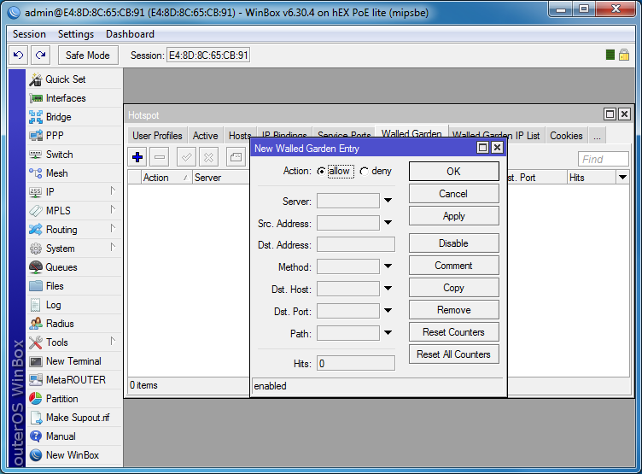
Task: Click OK in Walled Garden dialog
Action: (x=453, y=172)
